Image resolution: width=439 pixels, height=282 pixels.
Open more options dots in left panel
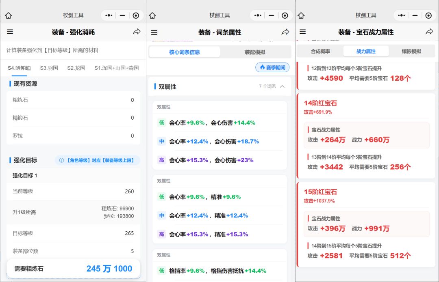(x=109, y=16)
